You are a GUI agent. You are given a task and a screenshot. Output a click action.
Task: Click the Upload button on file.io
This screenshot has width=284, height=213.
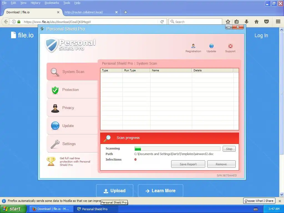click(x=115, y=191)
